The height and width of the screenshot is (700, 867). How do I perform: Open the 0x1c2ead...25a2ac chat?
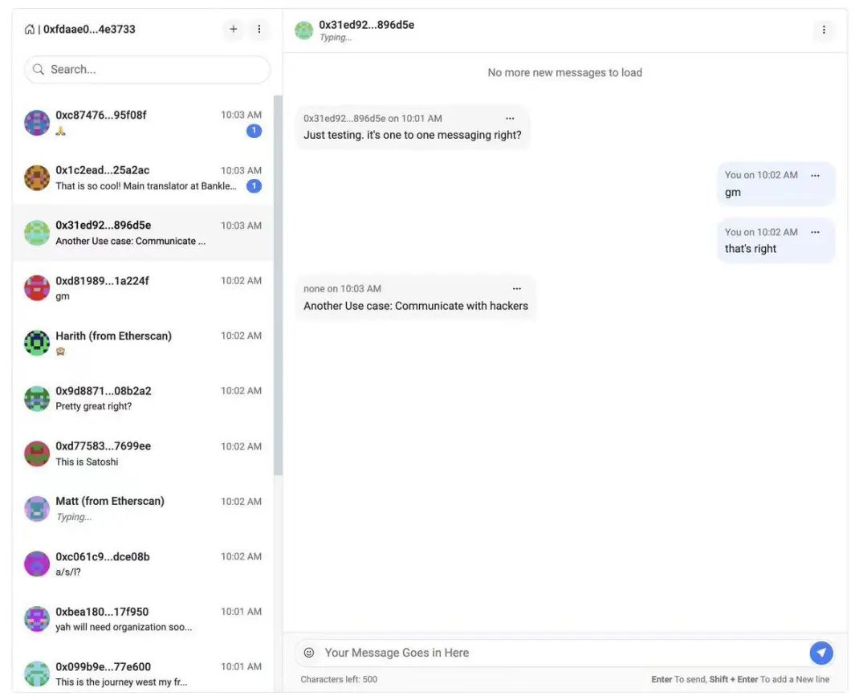click(x=143, y=177)
